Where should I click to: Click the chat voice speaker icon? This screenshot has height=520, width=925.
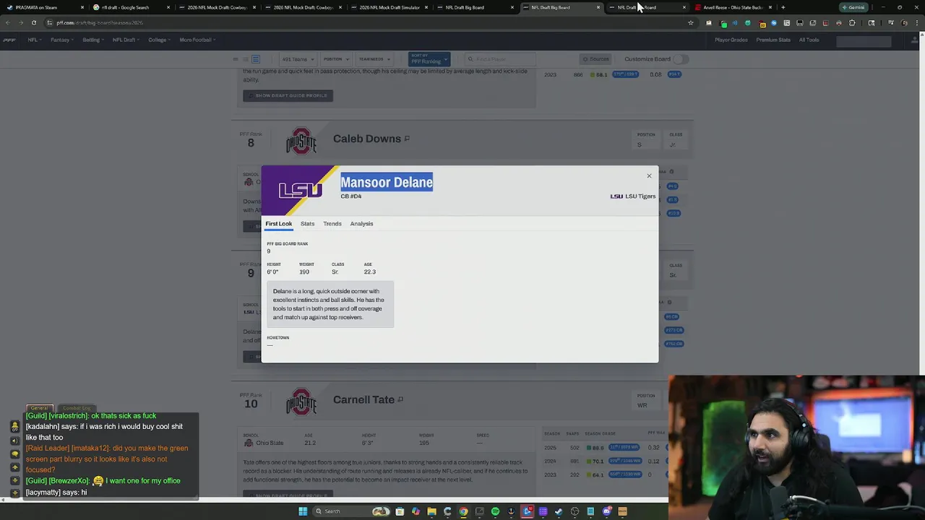point(14,441)
